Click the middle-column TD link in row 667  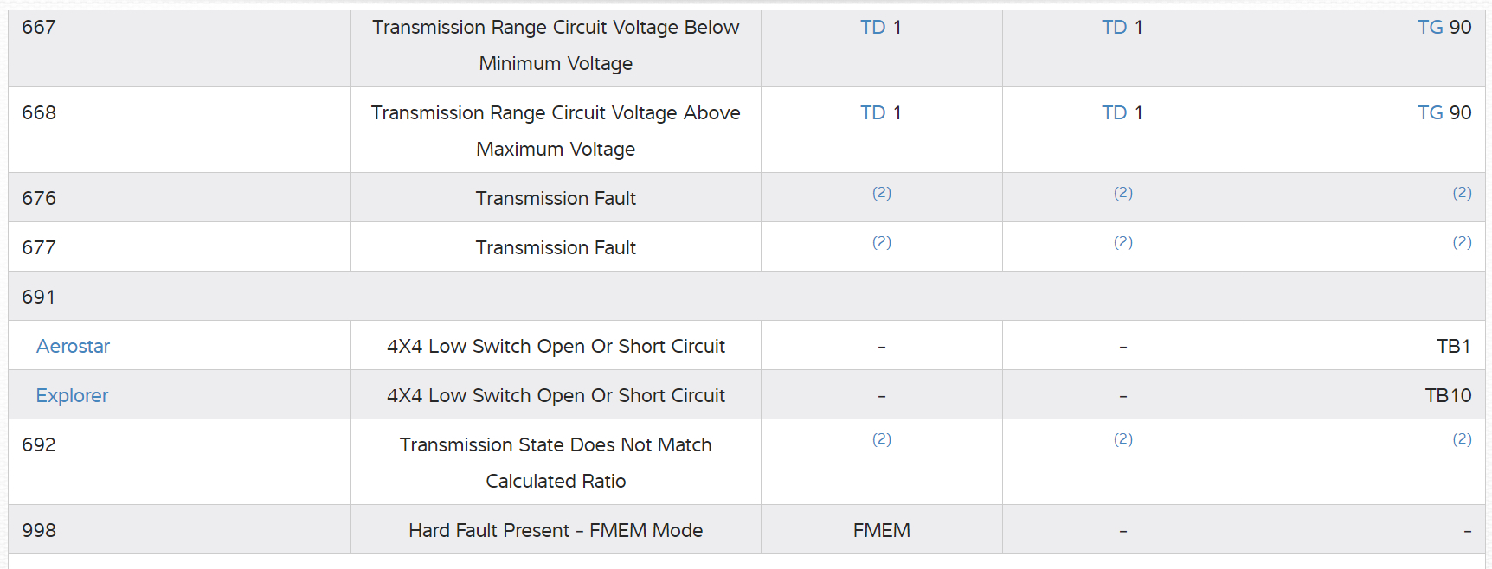coord(1114,27)
